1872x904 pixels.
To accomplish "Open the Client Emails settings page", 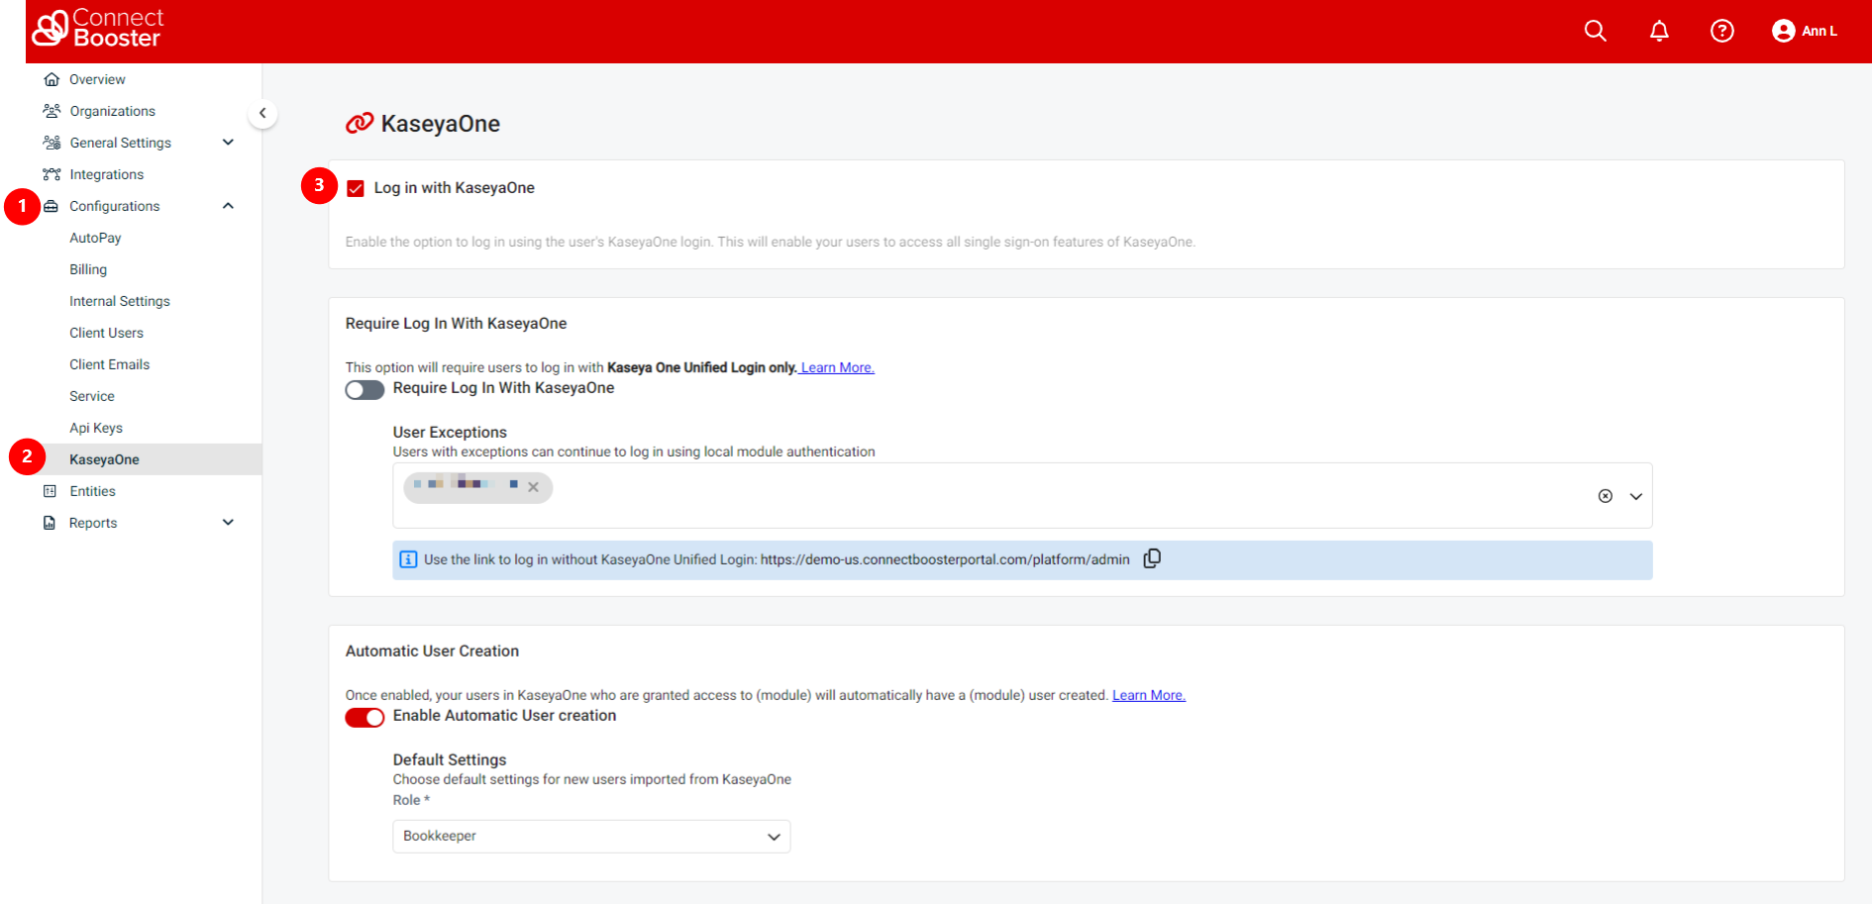I will pyautogui.click(x=109, y=363).
